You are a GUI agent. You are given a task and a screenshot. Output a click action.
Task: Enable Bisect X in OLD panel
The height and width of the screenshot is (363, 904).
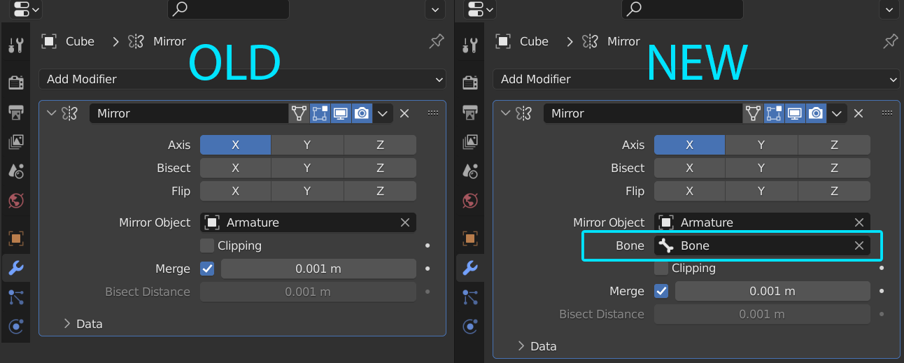coord(235,168)
